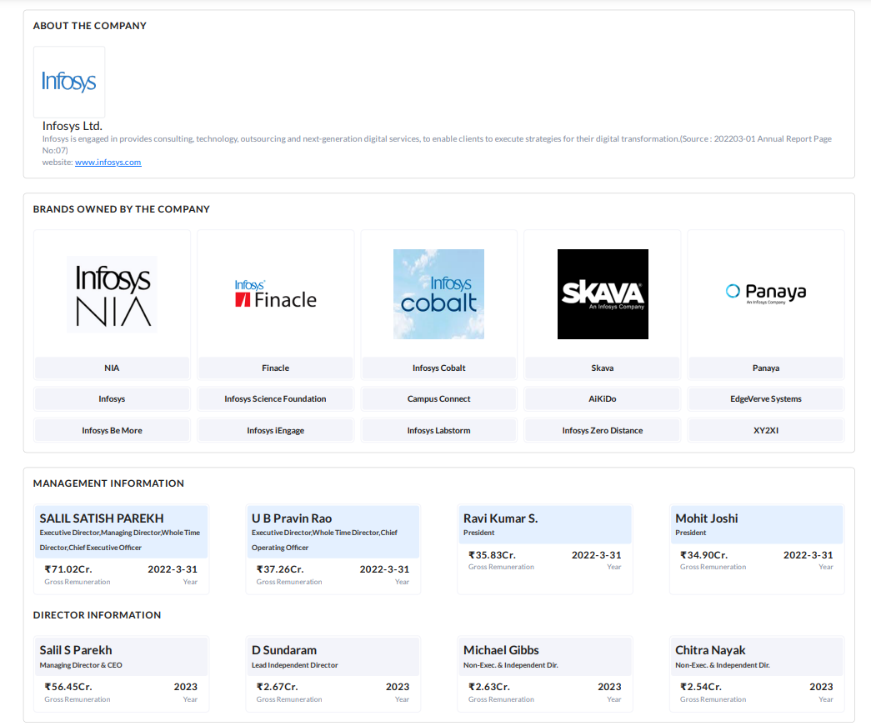Click the ₹2.67Cr. remuneration value
871x726 pixels.
[278, 687]
